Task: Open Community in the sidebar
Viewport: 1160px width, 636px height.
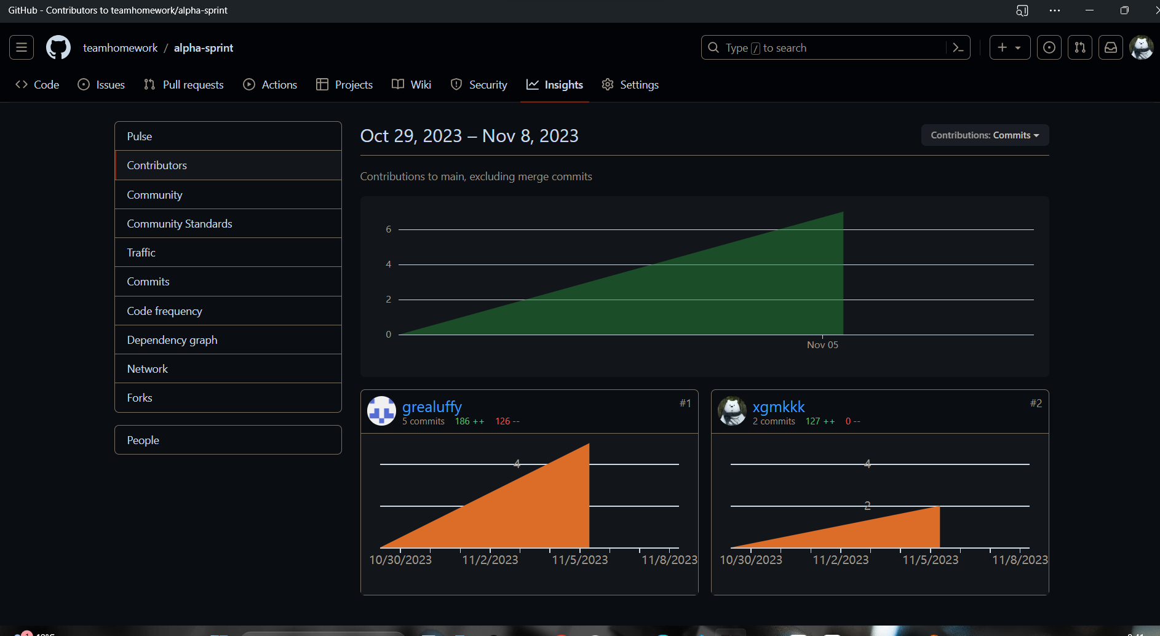Action: (228, 194)
